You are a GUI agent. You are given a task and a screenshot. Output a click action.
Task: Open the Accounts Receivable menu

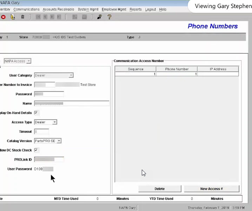click(59, 9)
